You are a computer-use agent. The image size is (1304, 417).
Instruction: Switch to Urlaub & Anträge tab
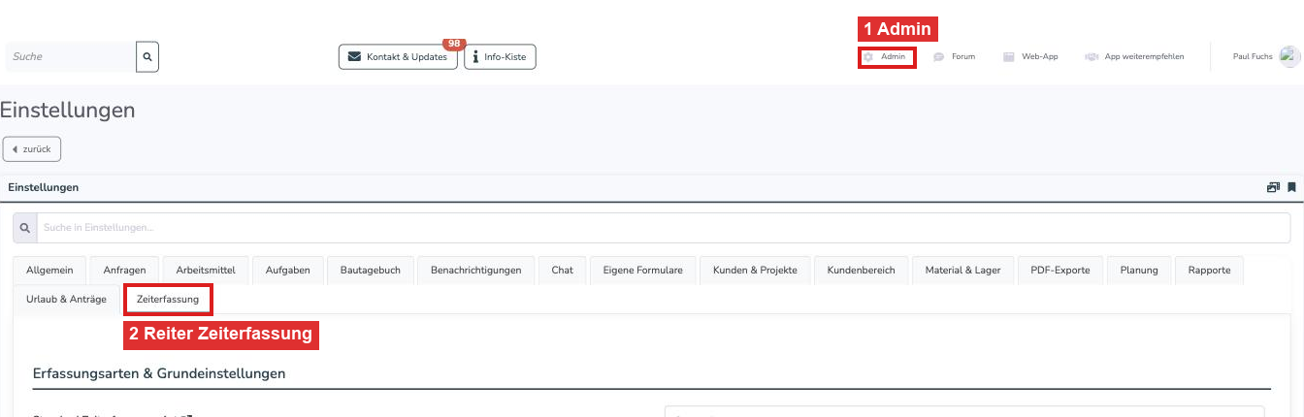(x=67, y=300)
